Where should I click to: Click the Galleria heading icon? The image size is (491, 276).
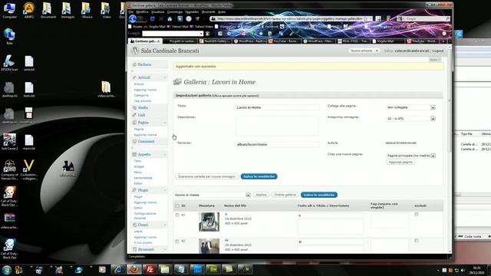177,82
